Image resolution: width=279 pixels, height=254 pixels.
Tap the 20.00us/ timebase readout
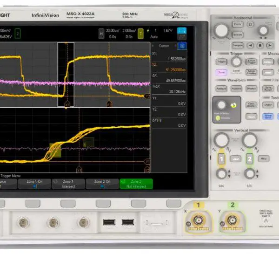click(x=113, y=30)
